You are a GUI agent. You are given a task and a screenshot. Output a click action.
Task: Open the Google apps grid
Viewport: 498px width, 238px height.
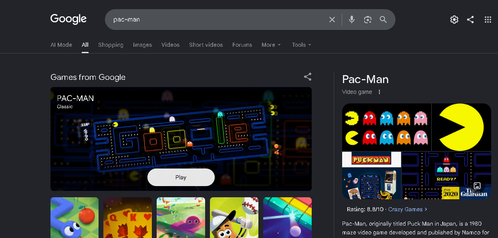488,20
